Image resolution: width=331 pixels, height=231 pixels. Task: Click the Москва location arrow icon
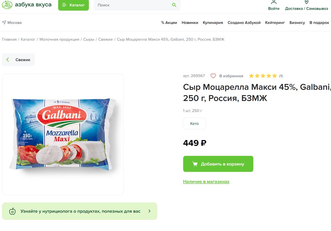[x=4, y=23]
